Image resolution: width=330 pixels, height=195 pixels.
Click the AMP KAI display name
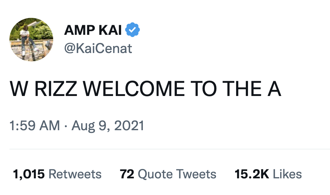(x=93, y=30)
